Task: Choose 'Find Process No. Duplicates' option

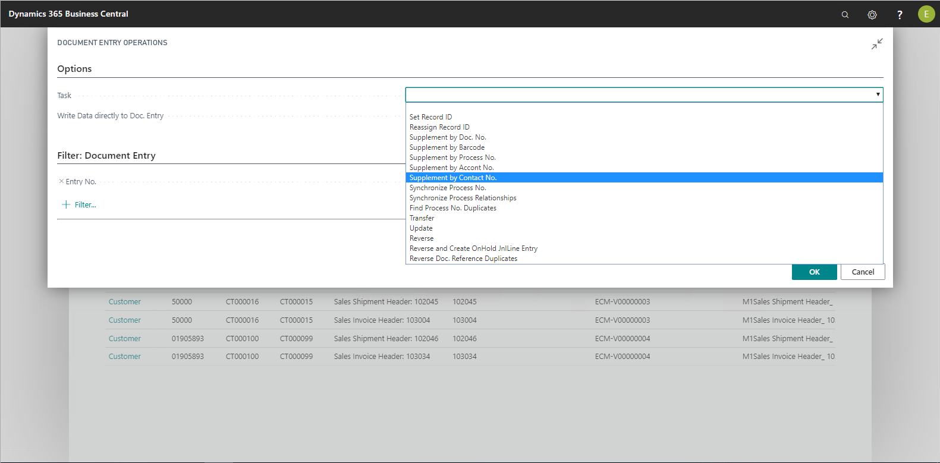Action: tap(452, 208)
